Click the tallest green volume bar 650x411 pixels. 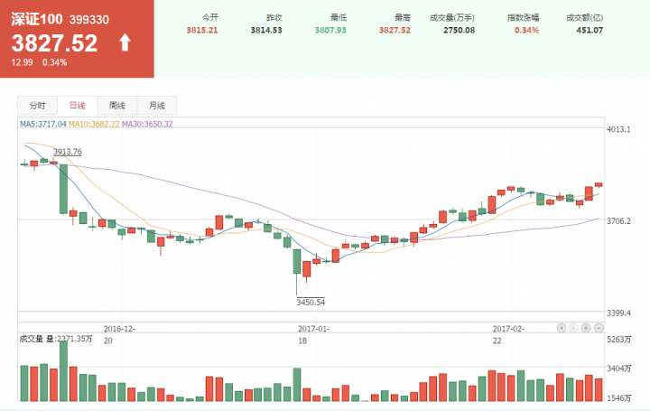(63, 370)
